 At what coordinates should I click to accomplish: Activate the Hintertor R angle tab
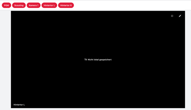pyautogui.click(x=66, y=5)
